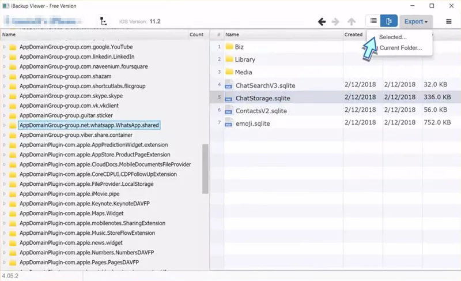Go forward with the right arrow
The height and width of the screenshot is (281, 461).
335,21
